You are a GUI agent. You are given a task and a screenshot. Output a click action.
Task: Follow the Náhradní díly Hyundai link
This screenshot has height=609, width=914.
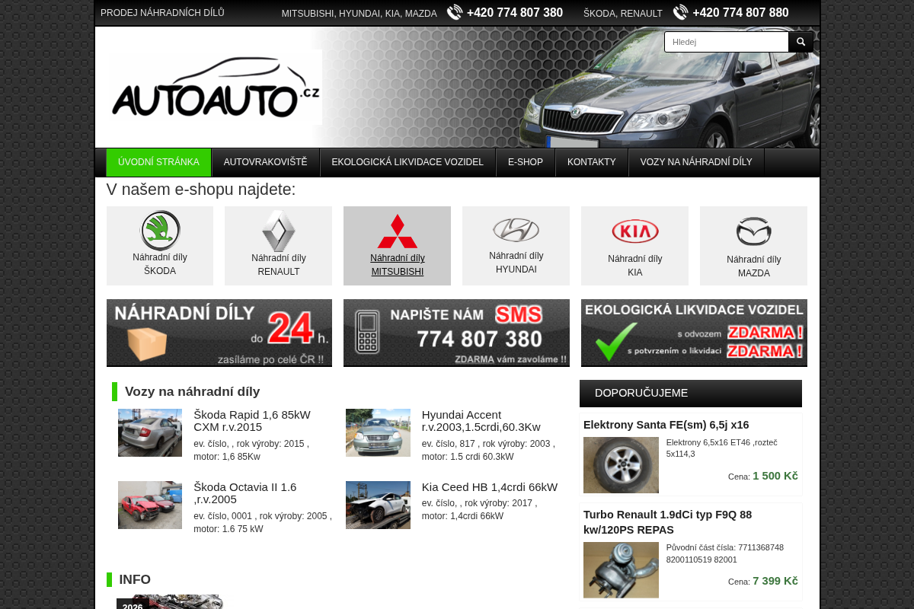click(516, 263)
